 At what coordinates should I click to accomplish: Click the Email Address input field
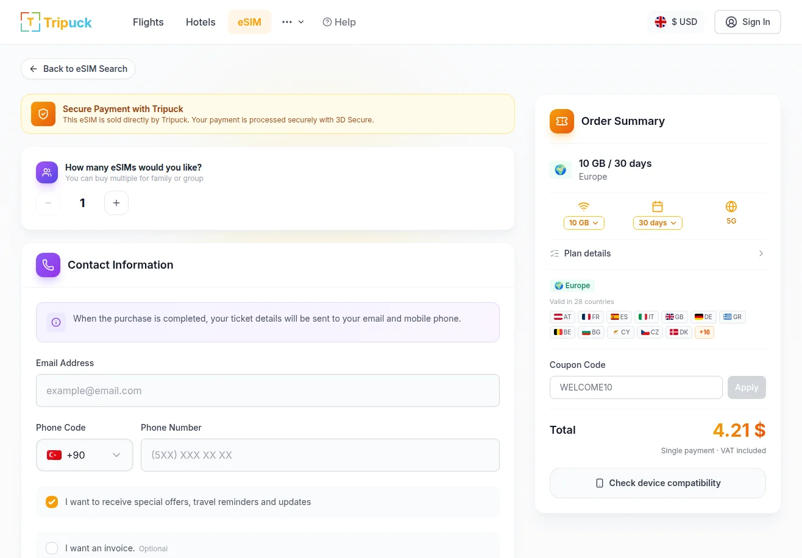(268, 390)
